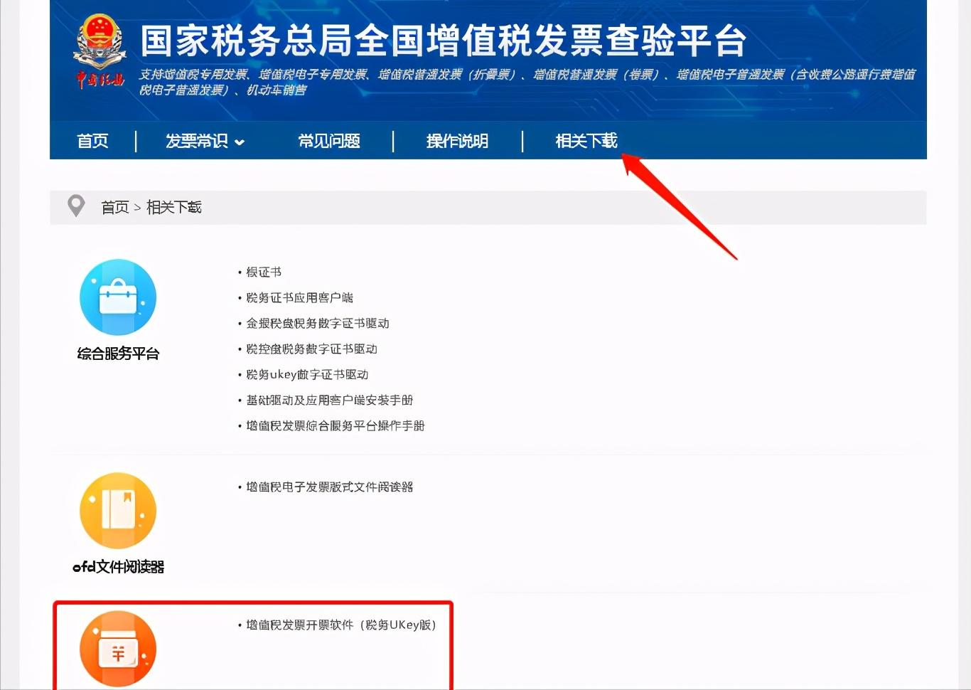
Task: Go to 首页 in the navigation bar
Action: pos(92,141)
